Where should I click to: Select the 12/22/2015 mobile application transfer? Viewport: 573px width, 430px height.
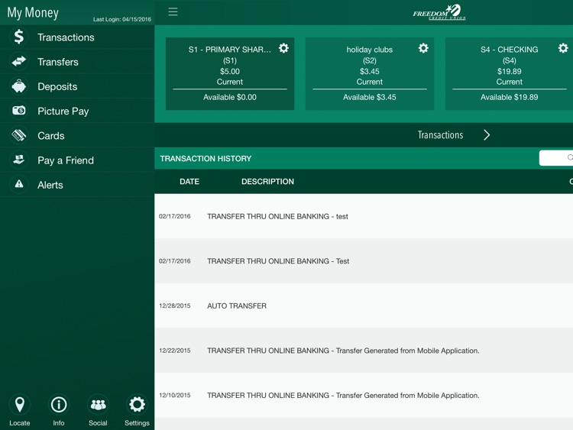coord(364,351)
